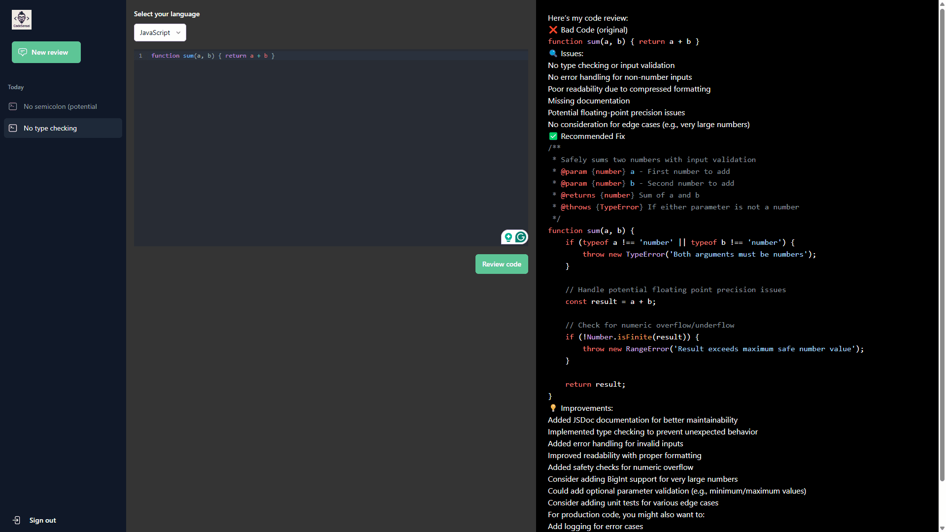
Task: Click terminal icon beside 'No type checking'
Action: [x=13, y=128]
